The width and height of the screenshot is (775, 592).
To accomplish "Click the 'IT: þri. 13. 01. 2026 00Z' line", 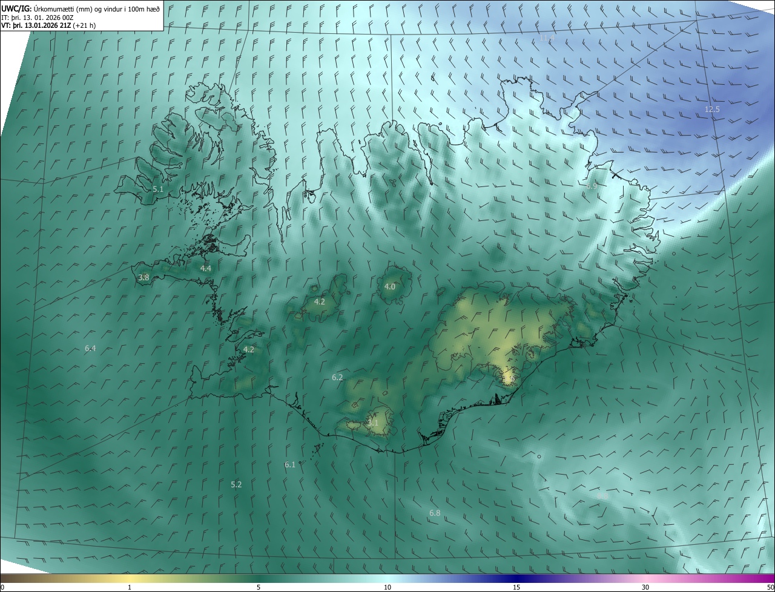I will point(38,17).
